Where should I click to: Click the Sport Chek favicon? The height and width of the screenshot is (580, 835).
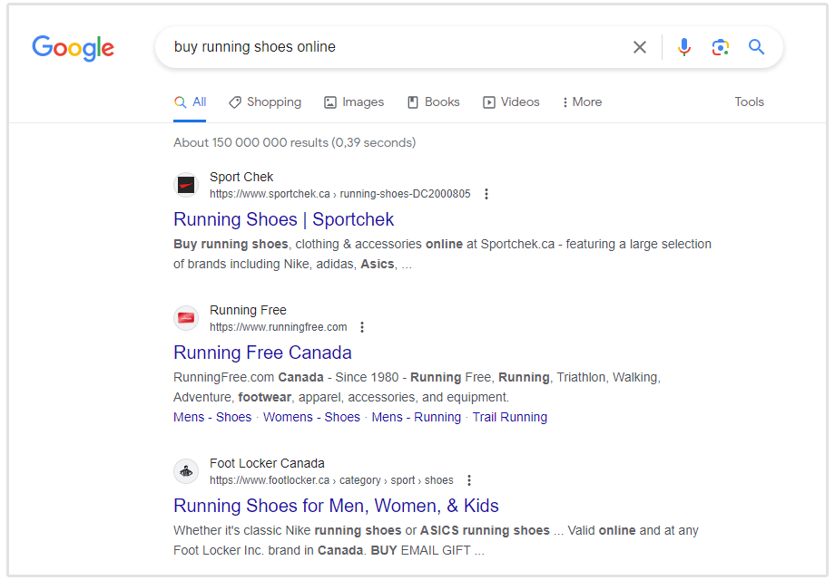(186, 185)
